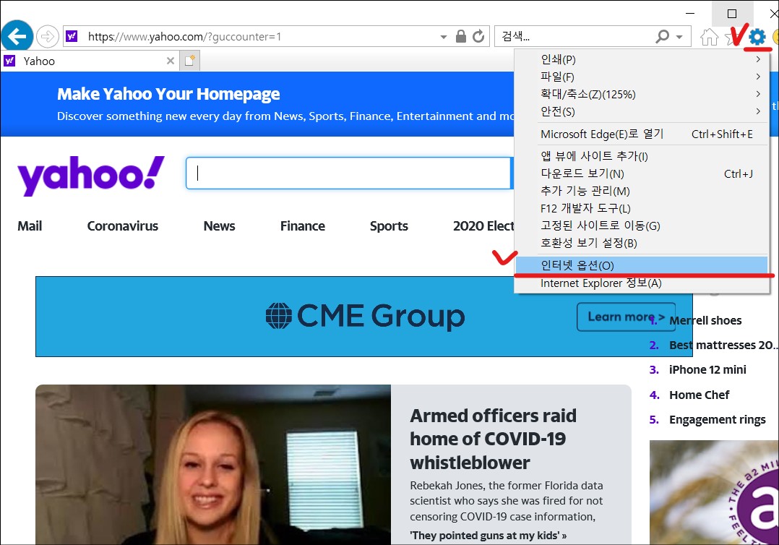Close the Yahoo tab
Screen dimensions: 779x545
pos(171,61)
